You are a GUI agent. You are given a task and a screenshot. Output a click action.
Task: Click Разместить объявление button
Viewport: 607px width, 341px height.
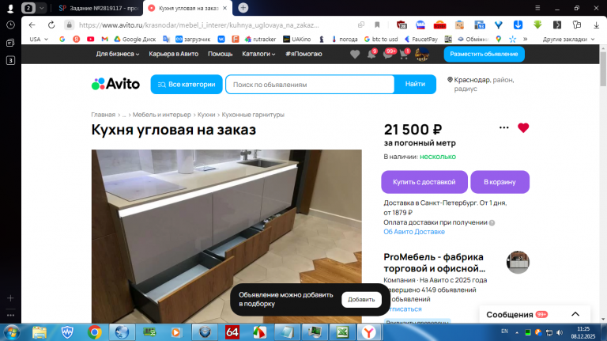pos(484,55)
